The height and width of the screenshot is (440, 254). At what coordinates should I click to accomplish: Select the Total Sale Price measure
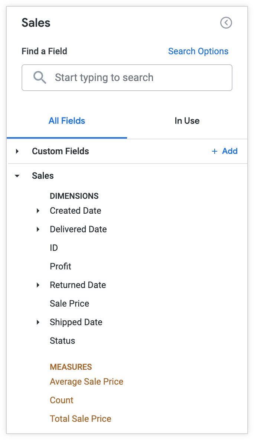80,418
